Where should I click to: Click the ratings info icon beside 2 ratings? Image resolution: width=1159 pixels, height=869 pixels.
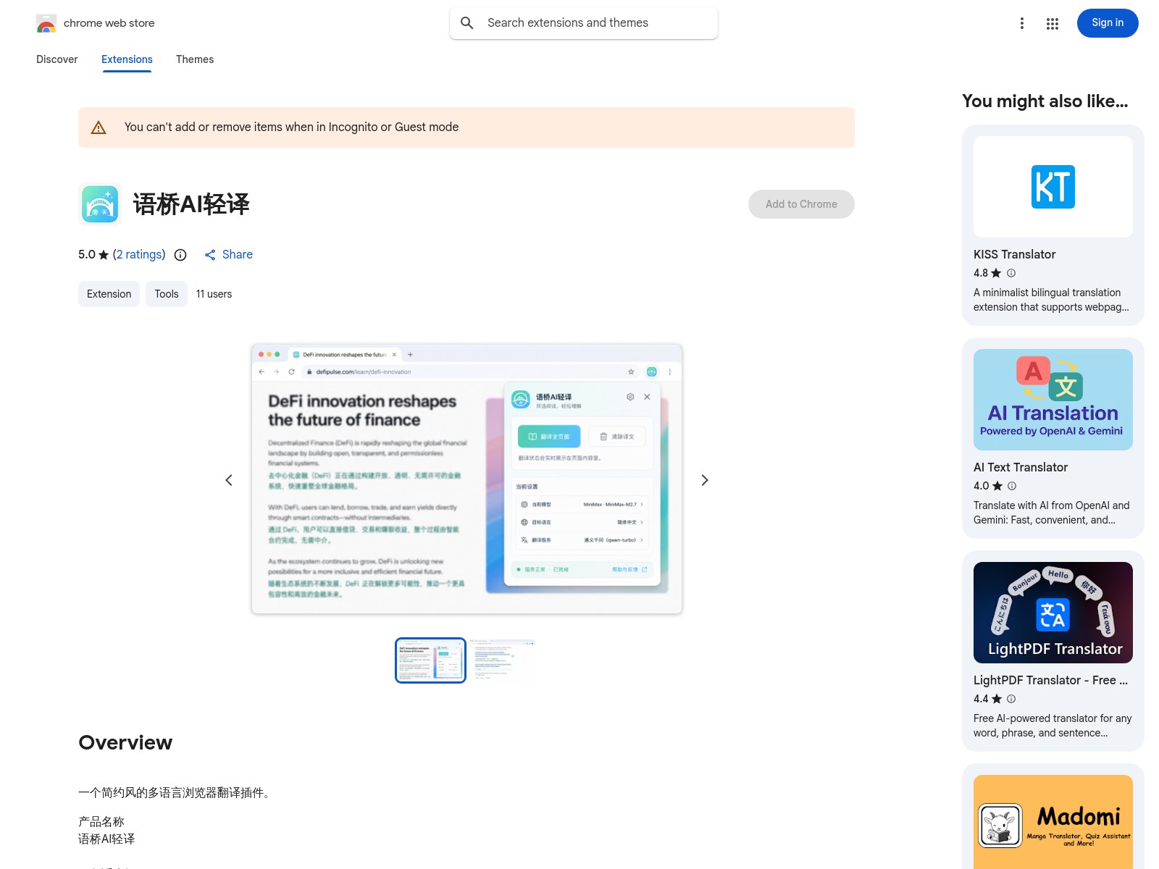(x=181, y=255)
